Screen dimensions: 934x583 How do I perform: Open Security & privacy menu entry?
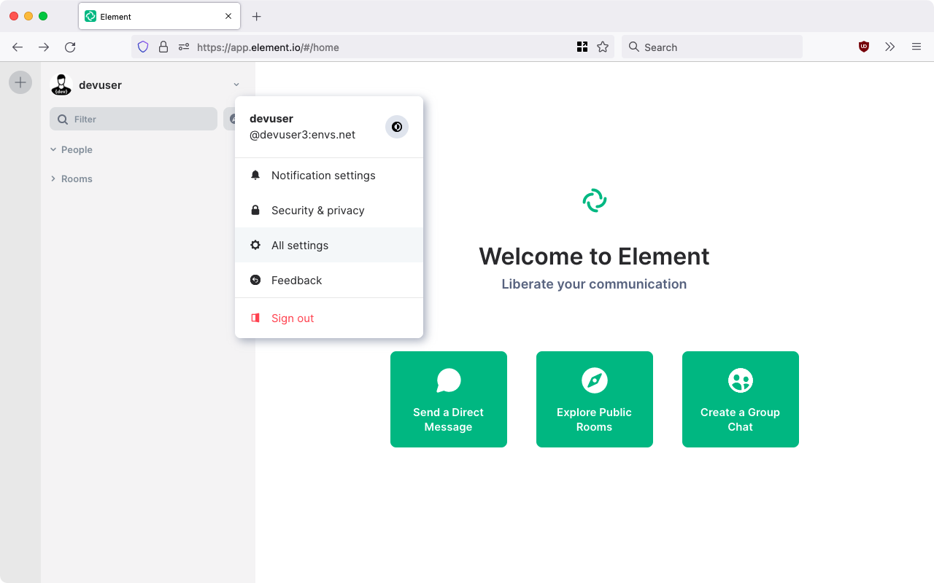tap(329, 211)
